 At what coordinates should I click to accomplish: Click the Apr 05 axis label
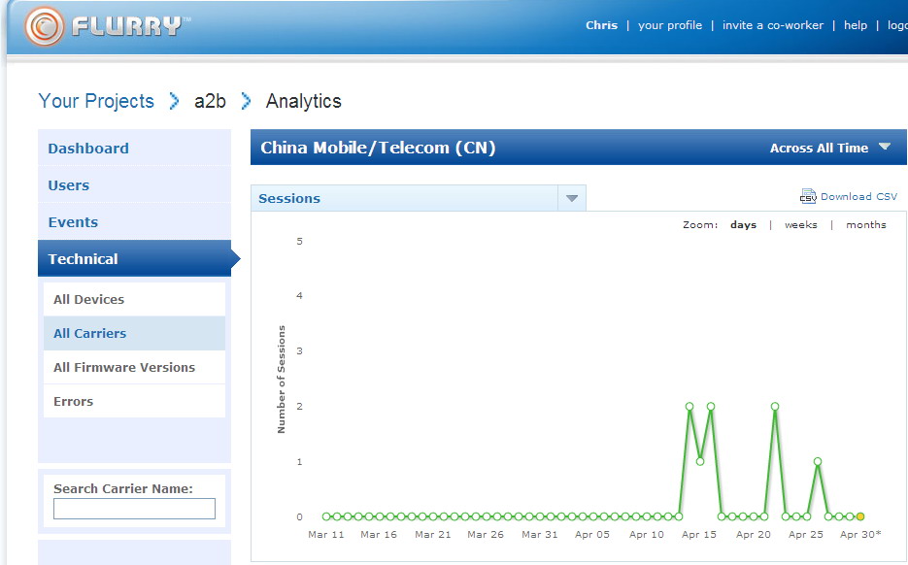pos(591,534)
